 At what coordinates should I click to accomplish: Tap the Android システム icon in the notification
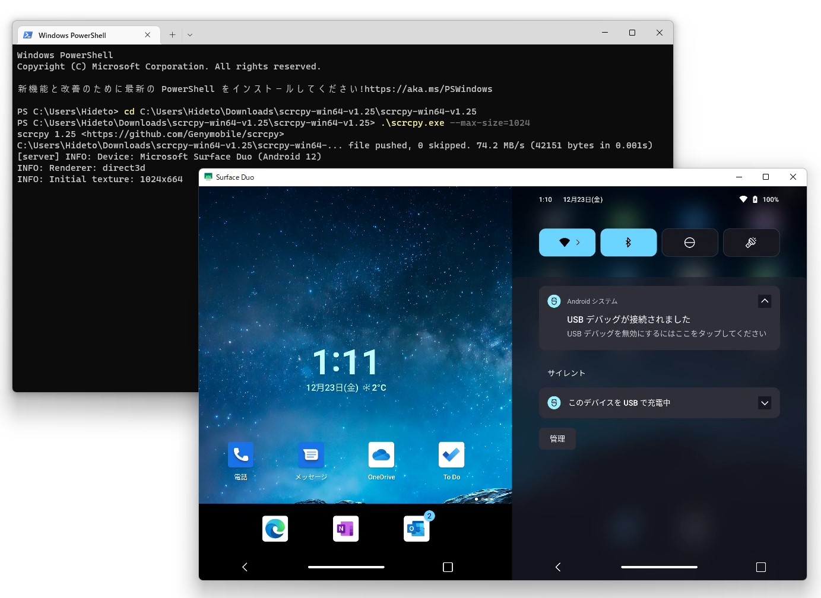click(554, 301)
